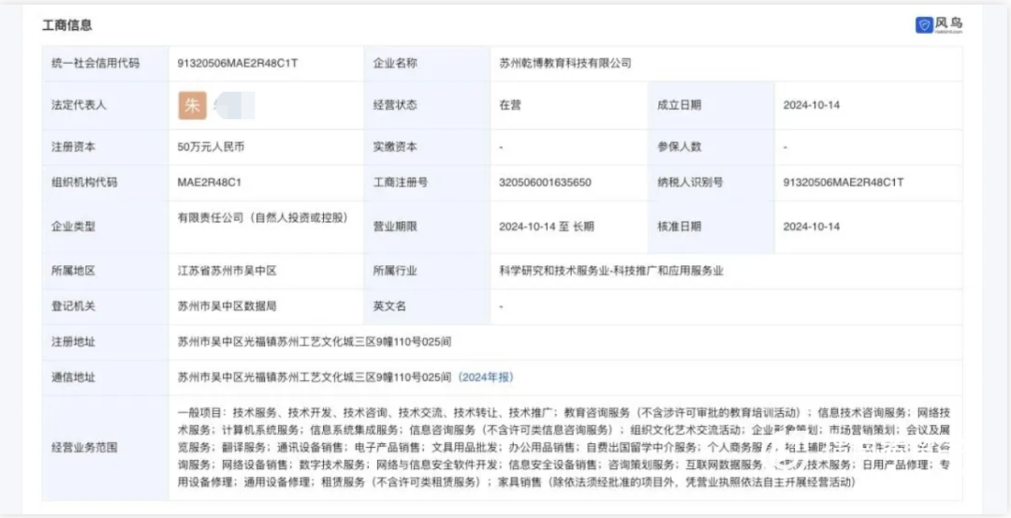Click the 统一社会信用代码 label cell
Screen dimensions: 1011x518
pos(95,63)
